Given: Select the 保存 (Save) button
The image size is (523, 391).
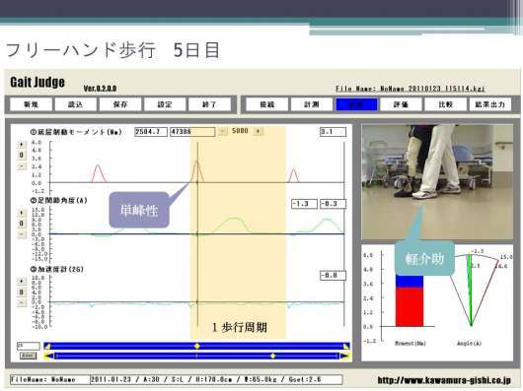Looking at the screenshot, I should pos(120,104).
